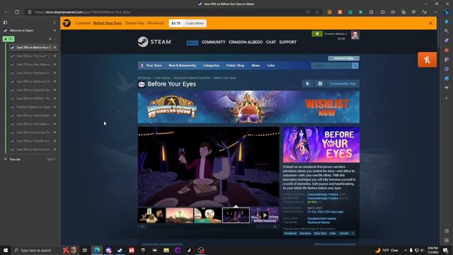
Task: Open a New tab in the sidebar
Action: point(29,159)
